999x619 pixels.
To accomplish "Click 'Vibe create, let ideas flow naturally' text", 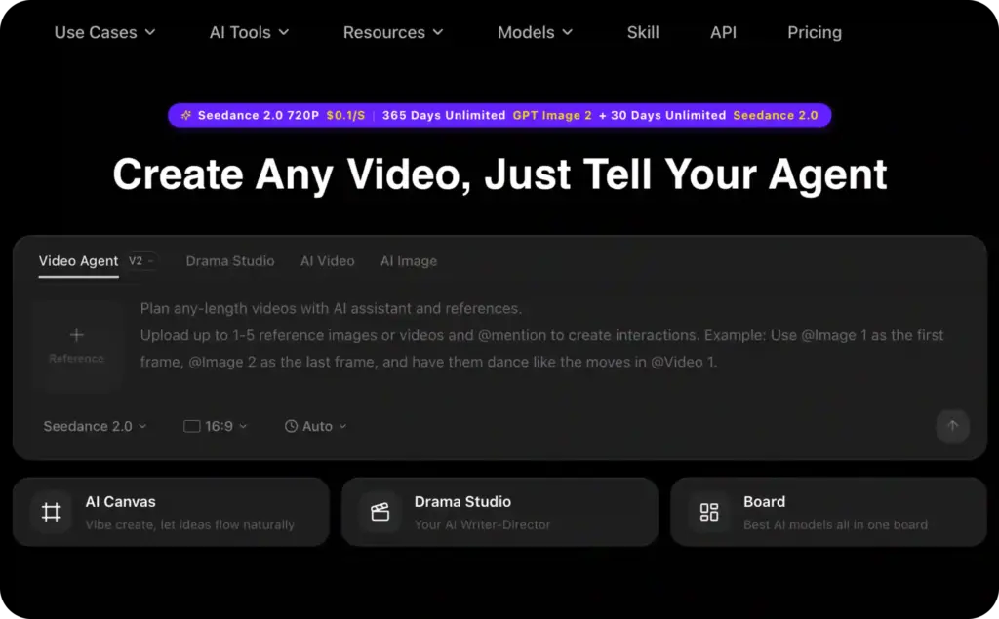I will tap(190, 524).
